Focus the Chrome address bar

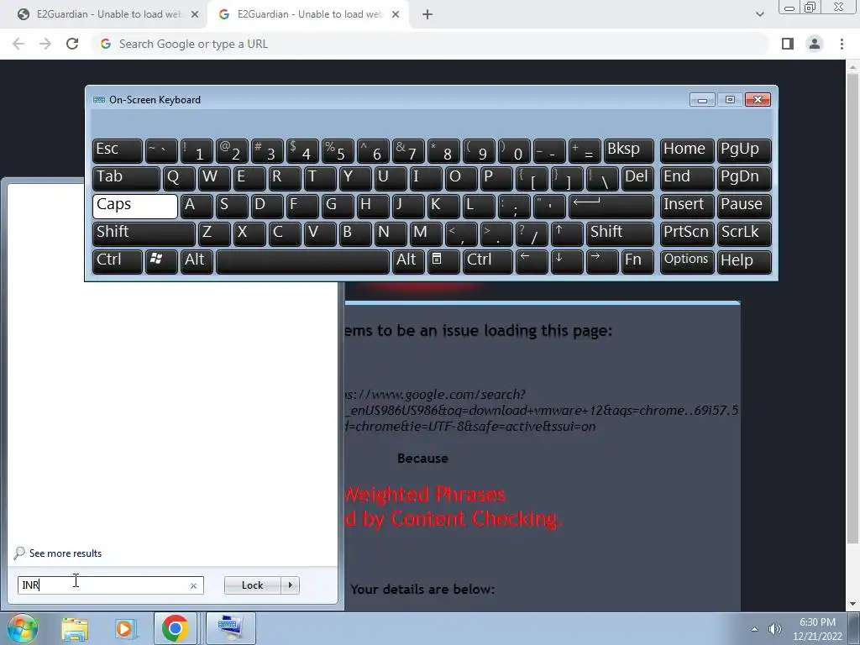pyautogui.click(x=431, y=44)
